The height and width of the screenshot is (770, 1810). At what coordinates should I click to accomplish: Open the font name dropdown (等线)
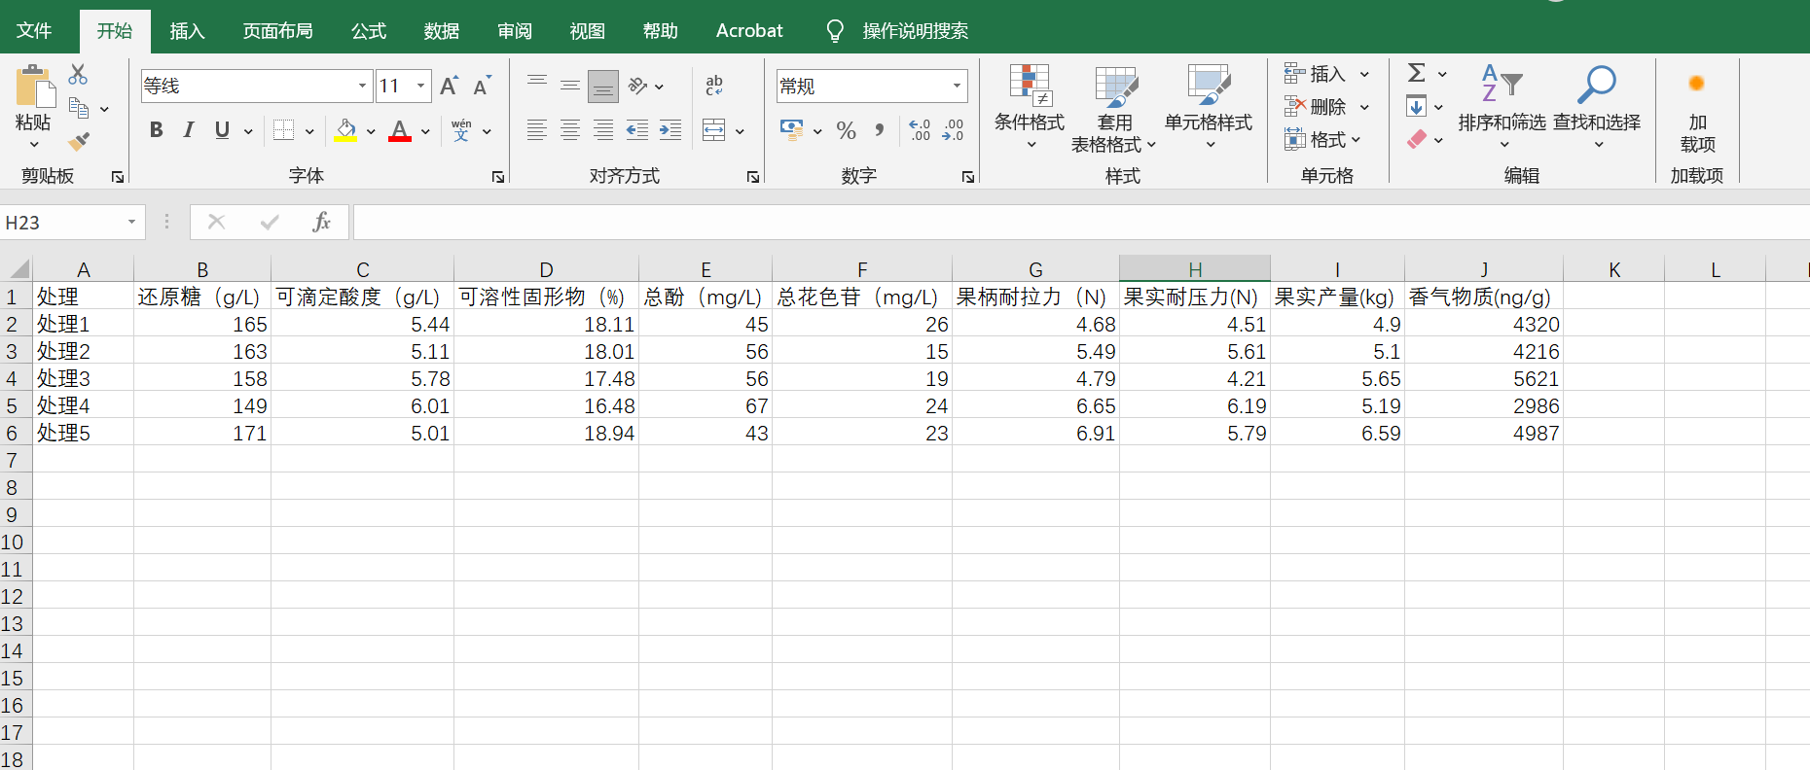362,87
